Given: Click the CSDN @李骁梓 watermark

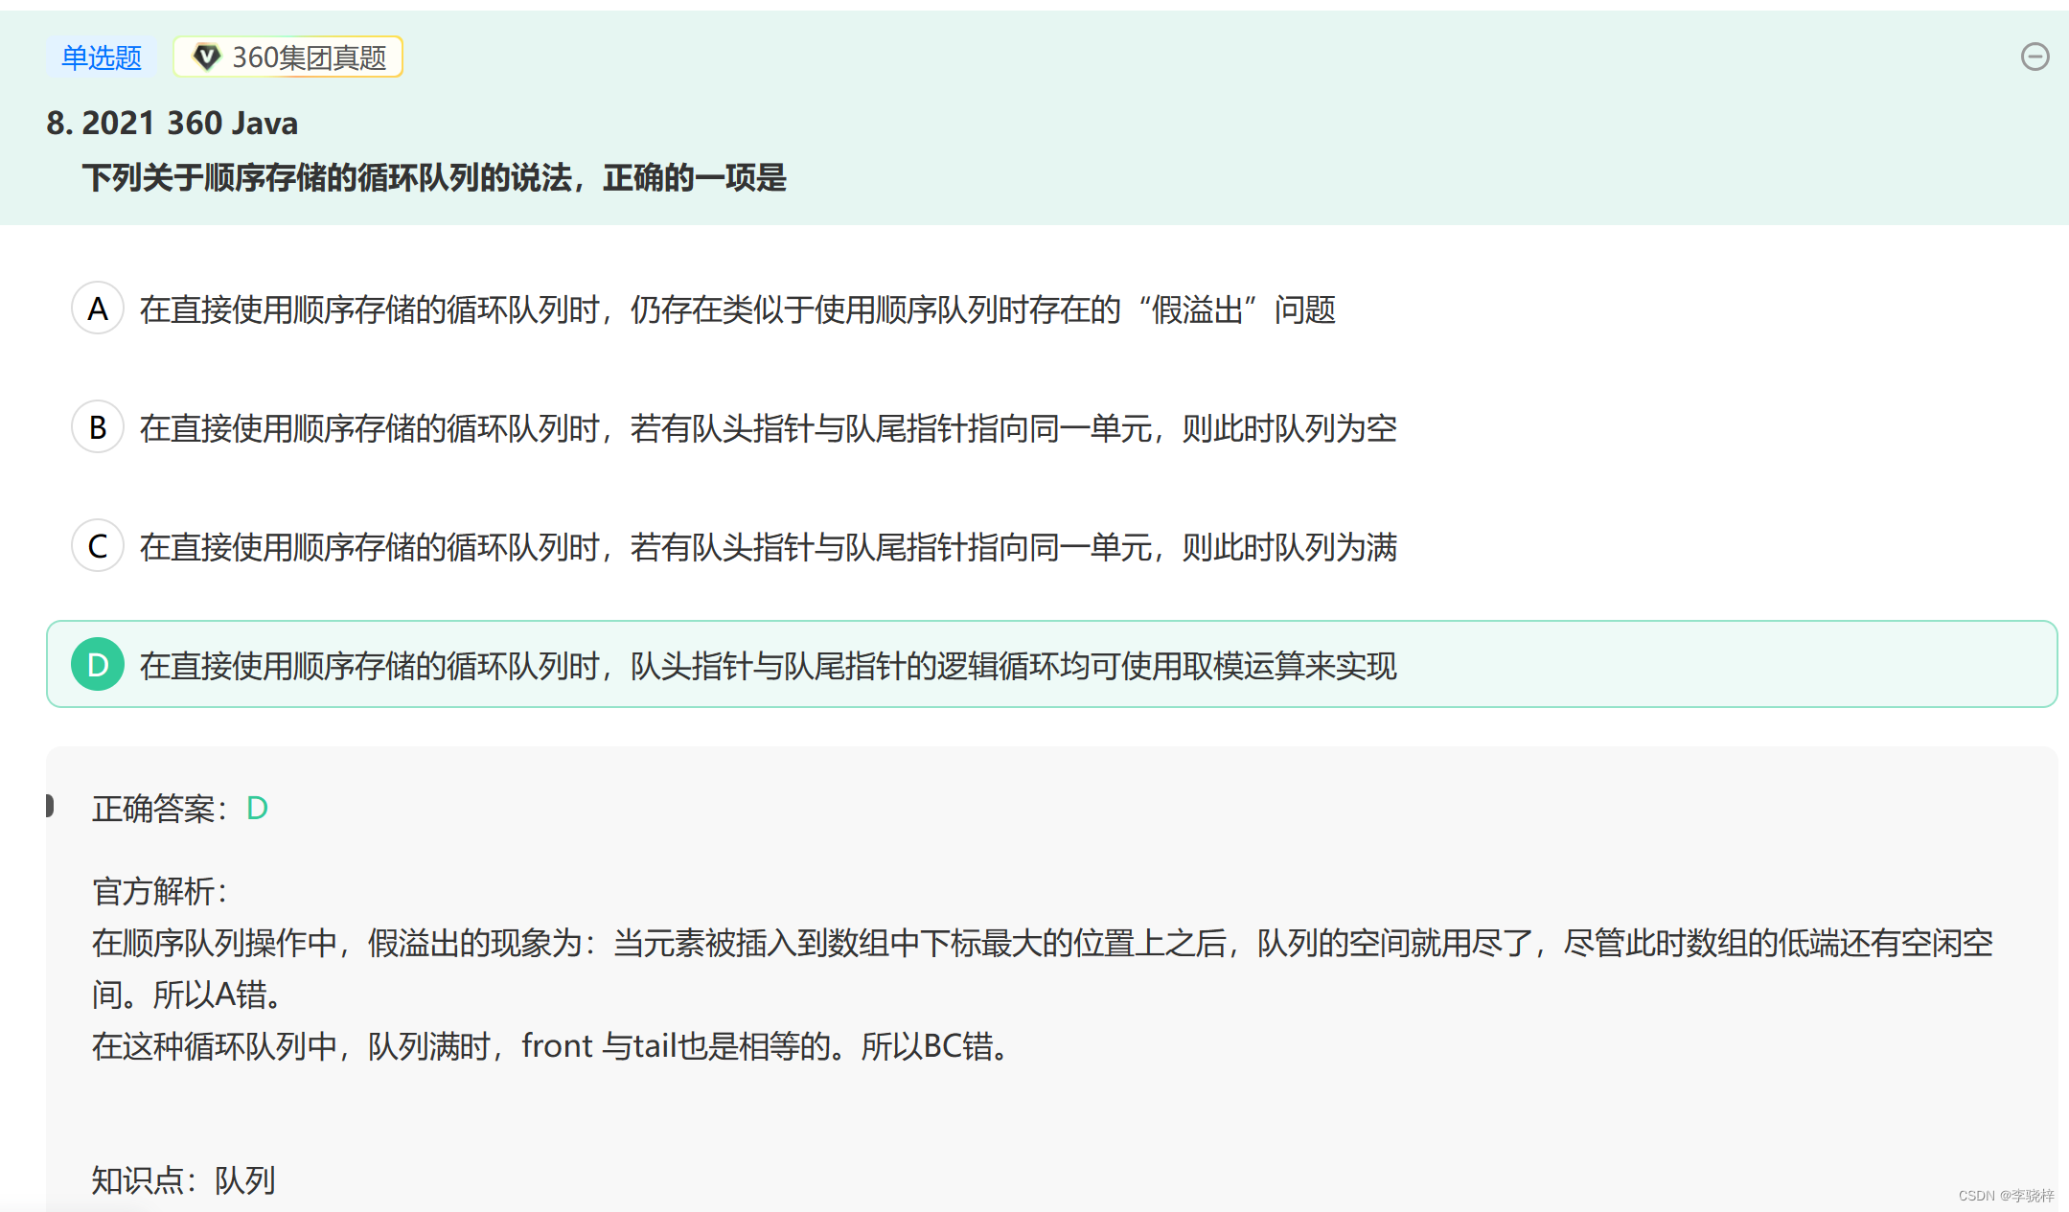Looking at the screenshot, I should tap(2006, 1196).
